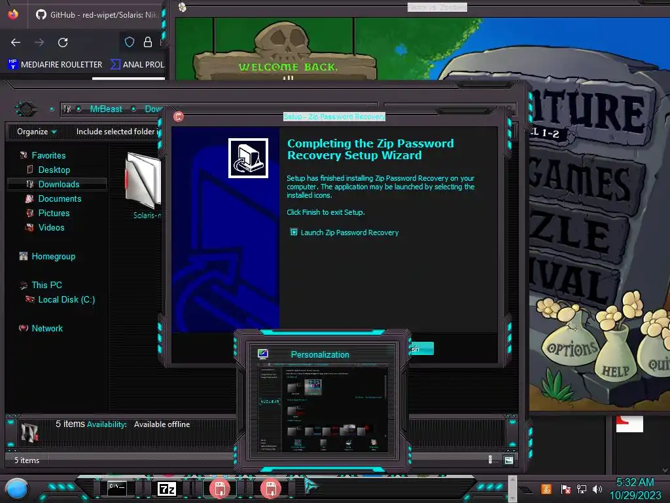Click the Favorites star icon
Viewport: 670px width, 503px height.
point(24,155)
